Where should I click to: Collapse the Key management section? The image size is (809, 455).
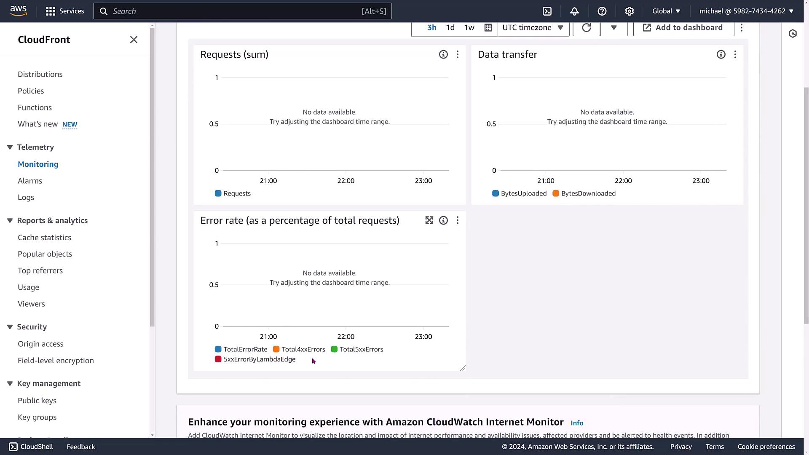tap(10, 383)
